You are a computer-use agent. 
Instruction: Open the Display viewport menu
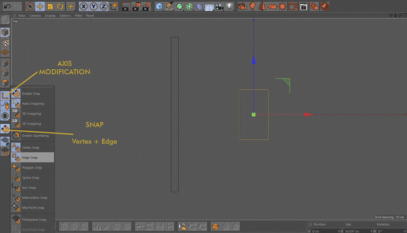click(50, 15)
